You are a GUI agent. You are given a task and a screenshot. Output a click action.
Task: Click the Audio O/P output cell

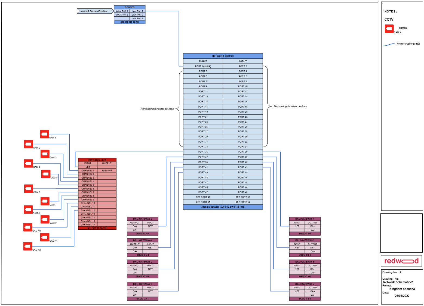[107, 170]
